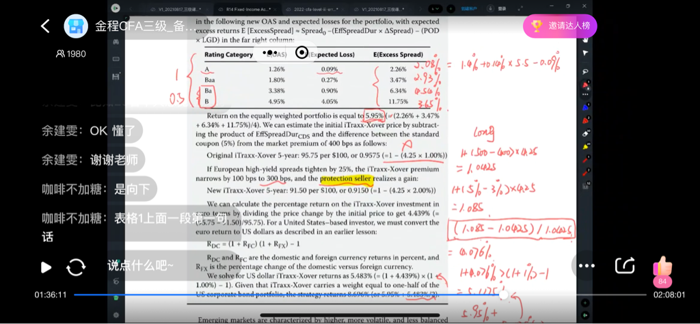Viewport: 700px width, 324px height.
Task: Click the 4.05% expected loss cell
Action: click(x=329, y=101)
